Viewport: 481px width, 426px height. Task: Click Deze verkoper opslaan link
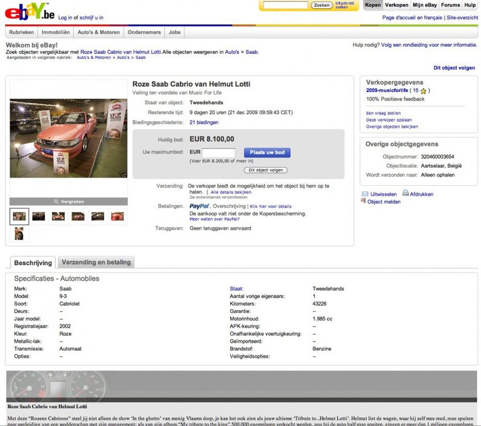[x=389, y=120]
